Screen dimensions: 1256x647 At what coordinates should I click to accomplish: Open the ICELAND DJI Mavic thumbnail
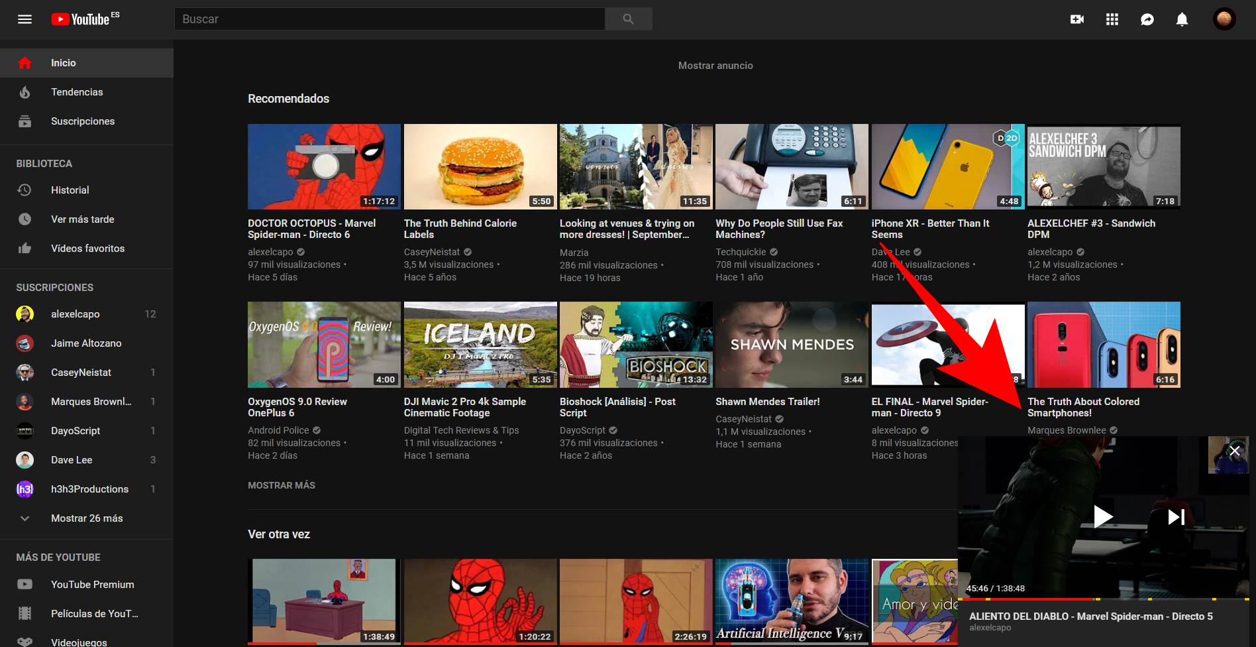pos(480,345)
